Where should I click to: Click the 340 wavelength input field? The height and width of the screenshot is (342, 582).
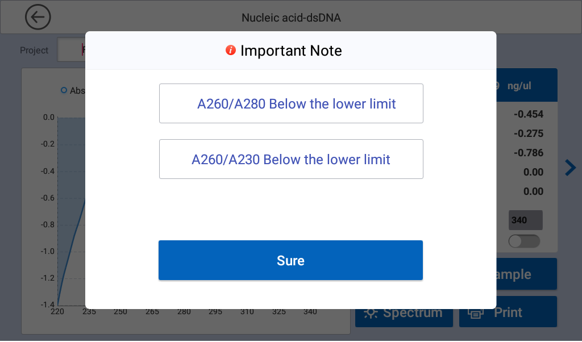tap(526, 220)
